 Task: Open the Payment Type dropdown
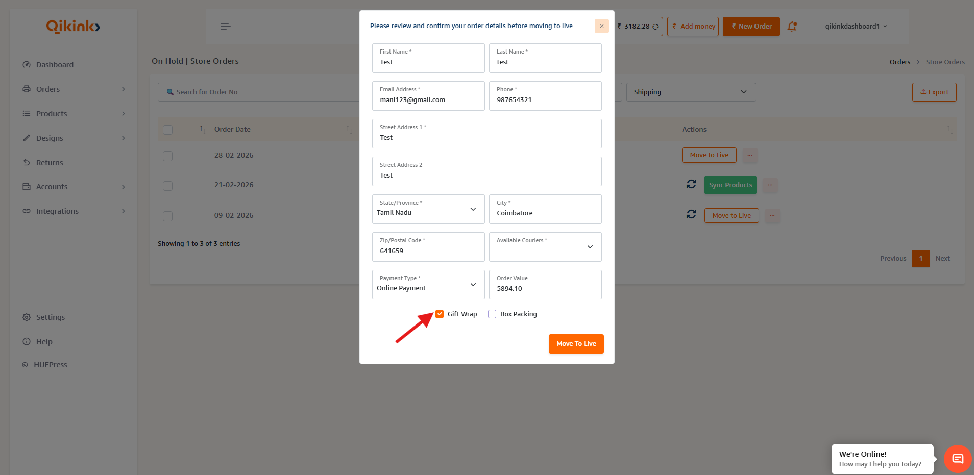coord(428,285)
